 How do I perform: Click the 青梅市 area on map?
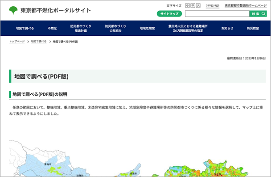point(48,164)
